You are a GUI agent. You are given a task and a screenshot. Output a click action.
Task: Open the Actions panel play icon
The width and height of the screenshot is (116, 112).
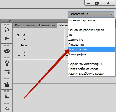click(7, 39)
